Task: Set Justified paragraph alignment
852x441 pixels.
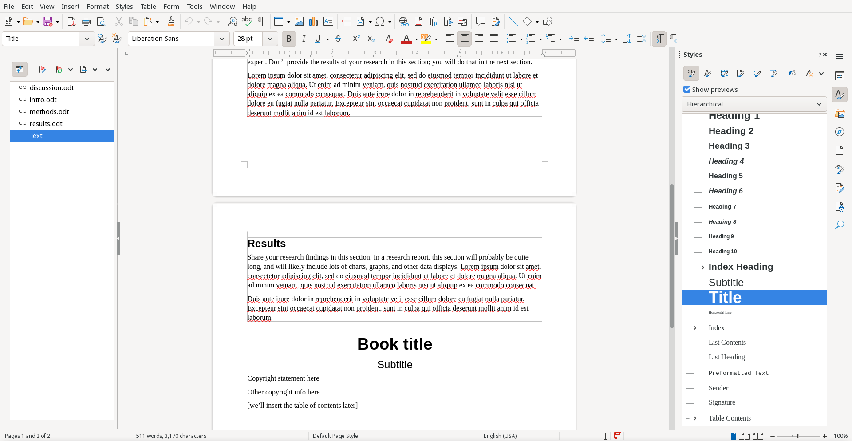Action: (x=493, y=39)
